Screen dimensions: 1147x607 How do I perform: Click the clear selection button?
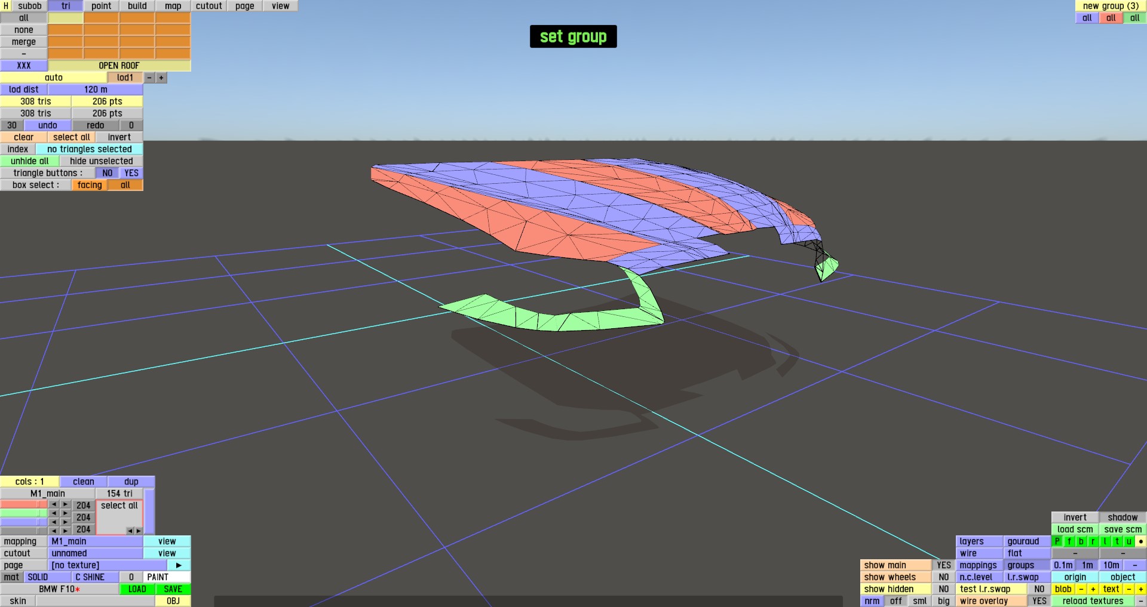[24, 137]
